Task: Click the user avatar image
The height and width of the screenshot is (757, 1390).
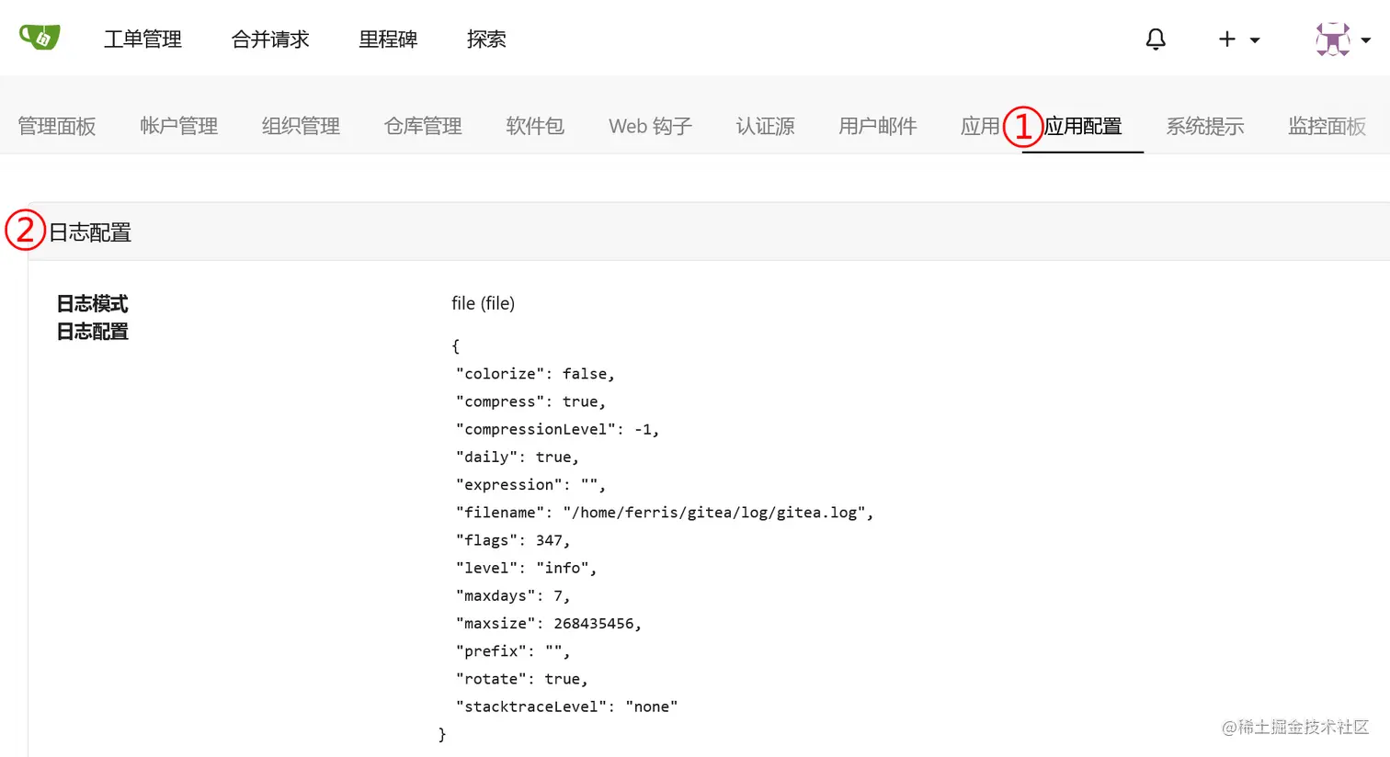Action: [x=1332, y=39]
